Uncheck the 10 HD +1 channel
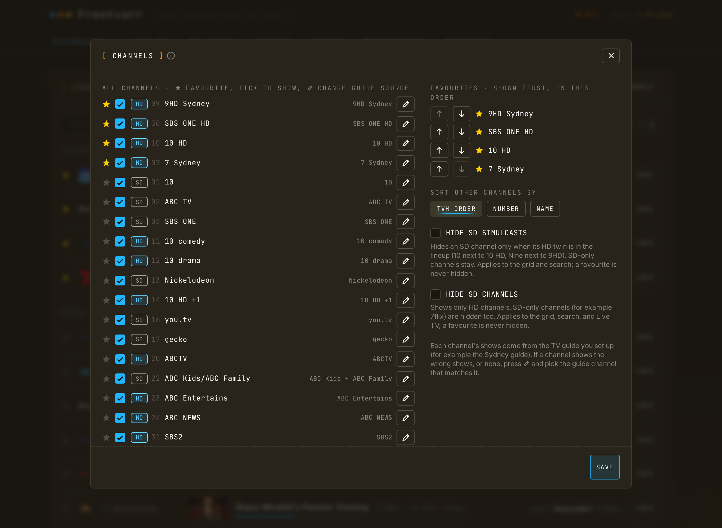The image size is (722, 528). pos(120,300)
